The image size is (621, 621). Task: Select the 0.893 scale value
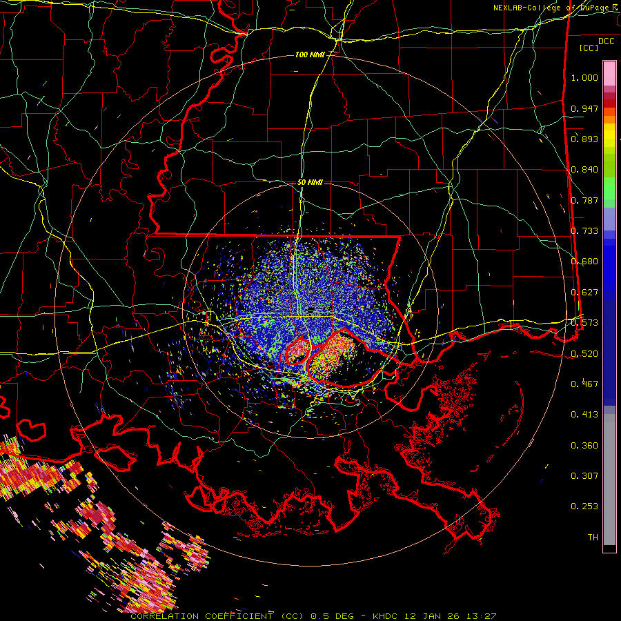point(584,139)
